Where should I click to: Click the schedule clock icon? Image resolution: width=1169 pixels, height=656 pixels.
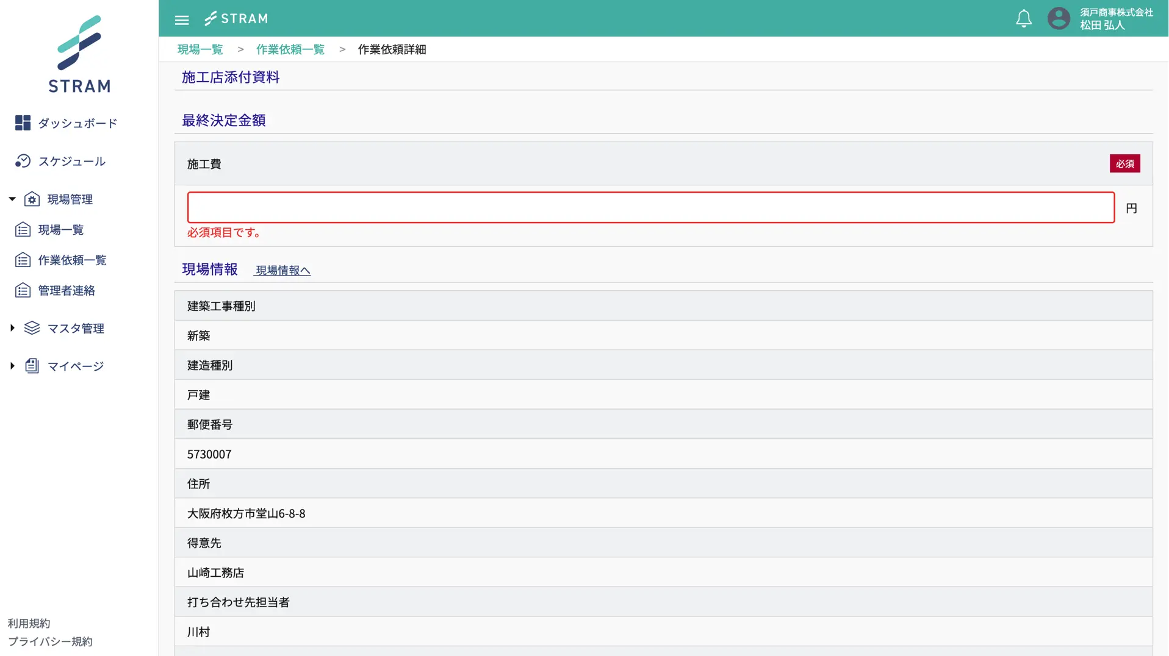[x=23, y=161]
